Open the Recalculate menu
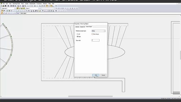Image resolution: width=181 pixels, height=102 pixels. tap(33, 4)
